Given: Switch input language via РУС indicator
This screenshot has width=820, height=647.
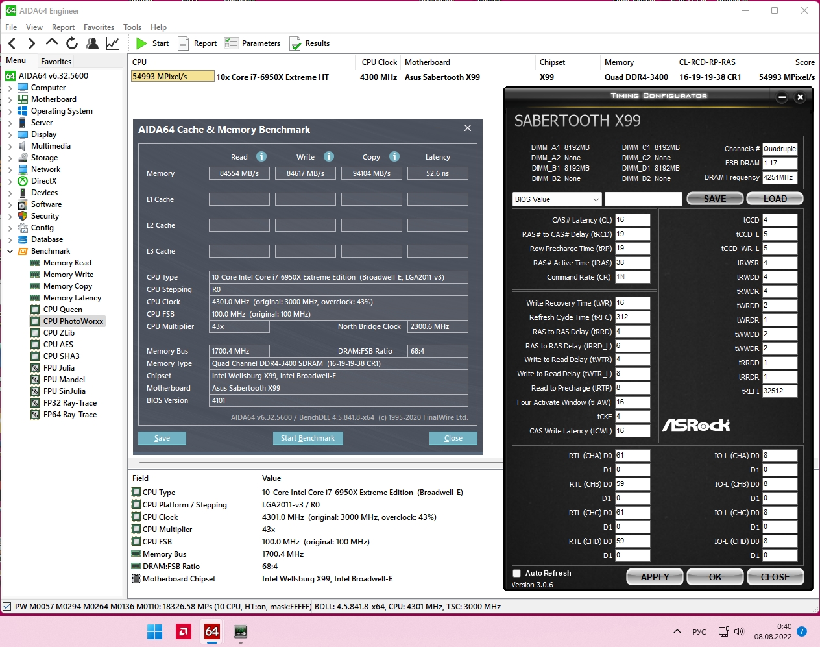Looking at the screenshot, I should 699,631.
